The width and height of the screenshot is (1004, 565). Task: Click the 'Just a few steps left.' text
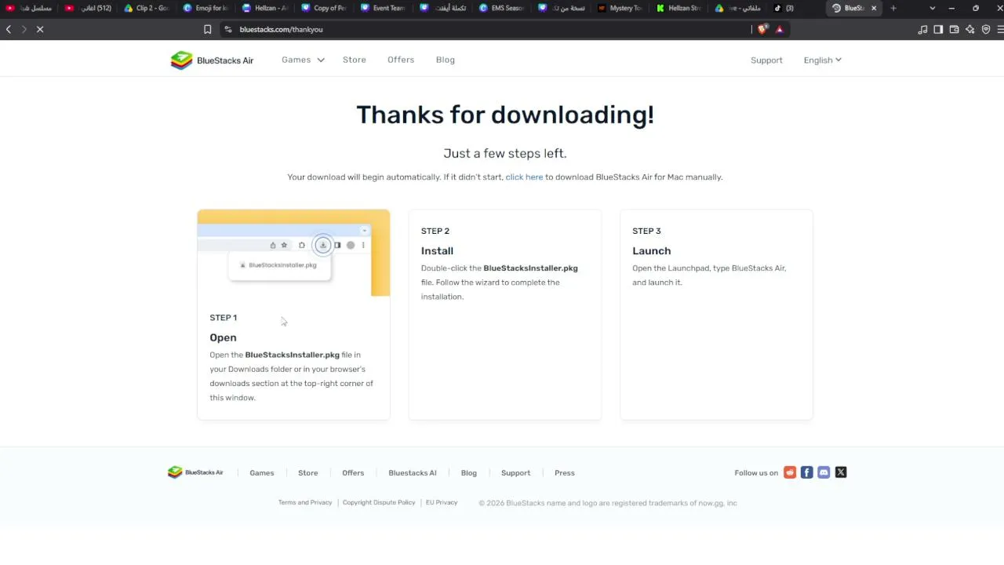[505, 154]
